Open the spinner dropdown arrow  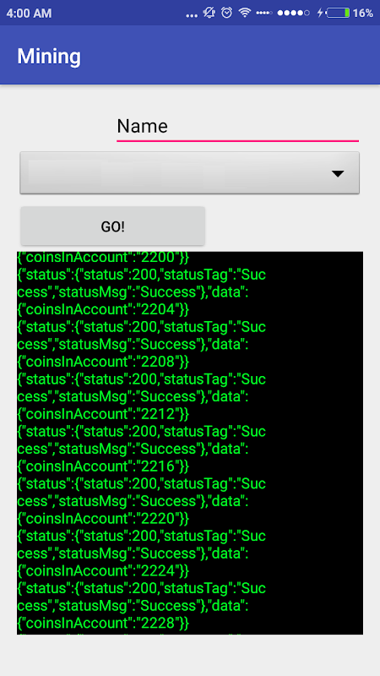339,174
